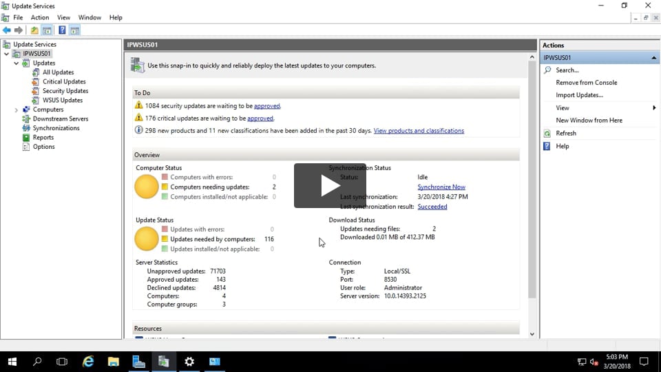Open the Windows Start menu
661x372 pixels.
[12, 362]
